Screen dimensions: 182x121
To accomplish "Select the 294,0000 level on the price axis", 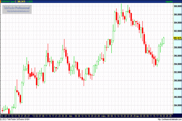I will tap(177, 64).
